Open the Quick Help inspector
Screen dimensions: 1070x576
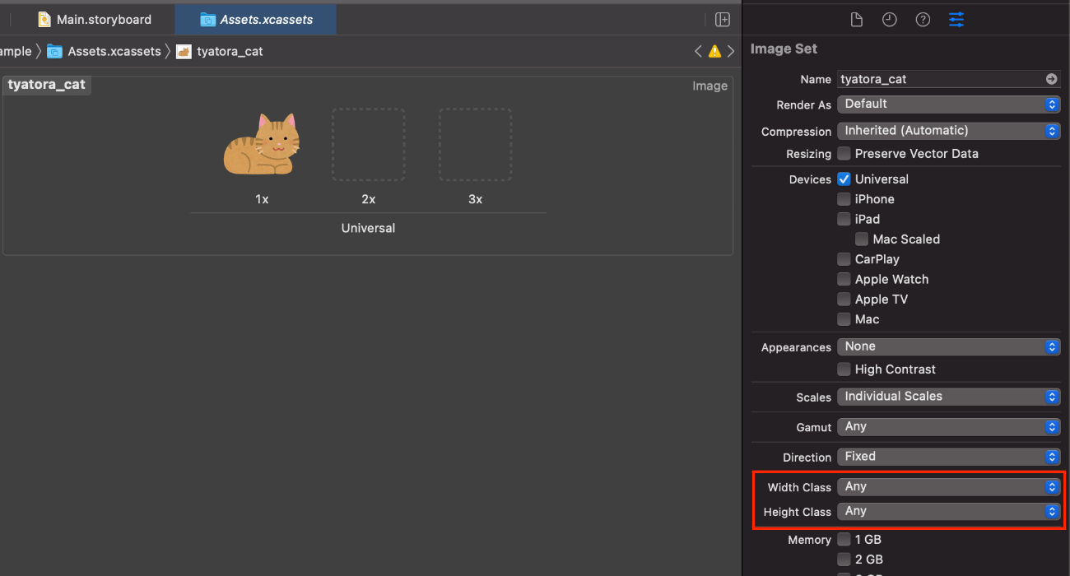click(923, 20)
